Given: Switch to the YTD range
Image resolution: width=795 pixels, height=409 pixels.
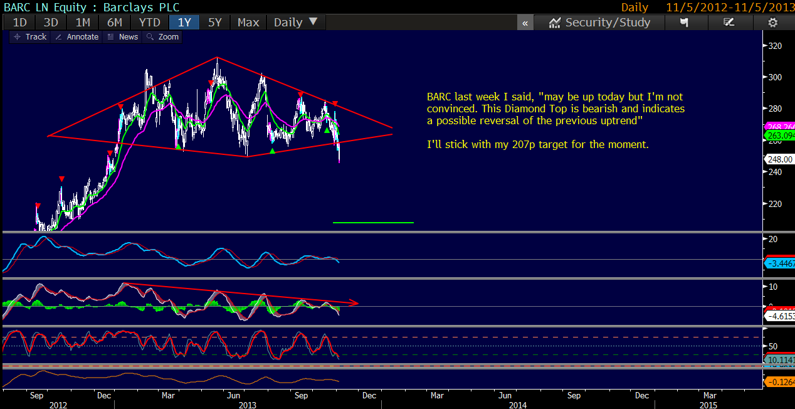Looking at the screenshot, I should tap(150, 23).
